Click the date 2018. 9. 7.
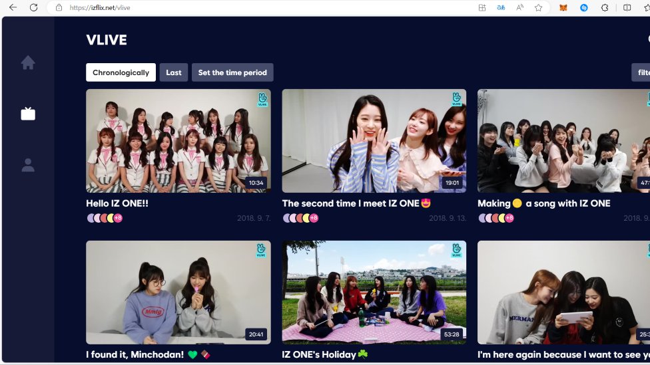Image resolution: width=650 pixels, height=365 pixels. (x=254, y=218)
